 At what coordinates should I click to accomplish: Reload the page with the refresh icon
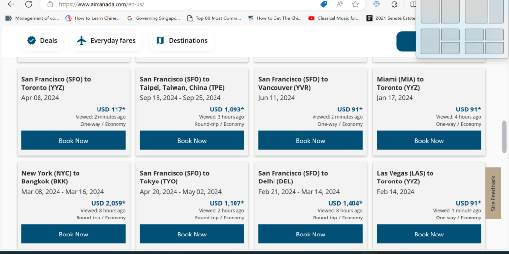(x=29, y=4)
